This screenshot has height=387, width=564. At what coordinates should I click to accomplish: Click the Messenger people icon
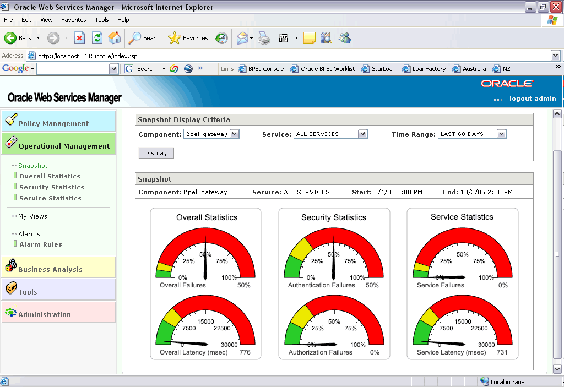pyautogui.click(x=345, y=38)
